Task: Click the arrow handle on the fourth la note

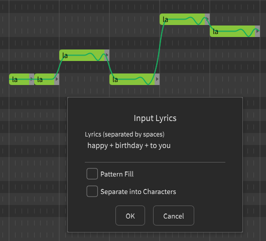Action: 157,79
